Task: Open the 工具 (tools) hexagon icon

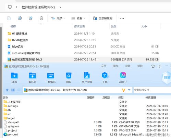Action: tap(105, 76)
